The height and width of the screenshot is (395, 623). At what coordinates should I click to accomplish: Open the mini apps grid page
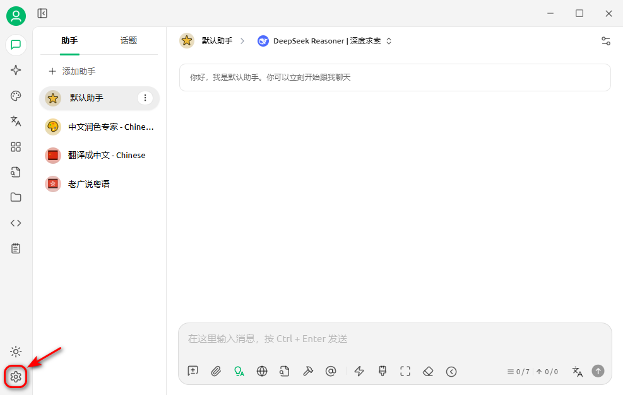point(16,147)
